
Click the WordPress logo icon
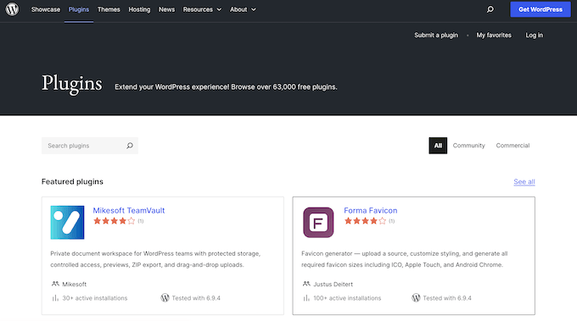click(12, 9)
